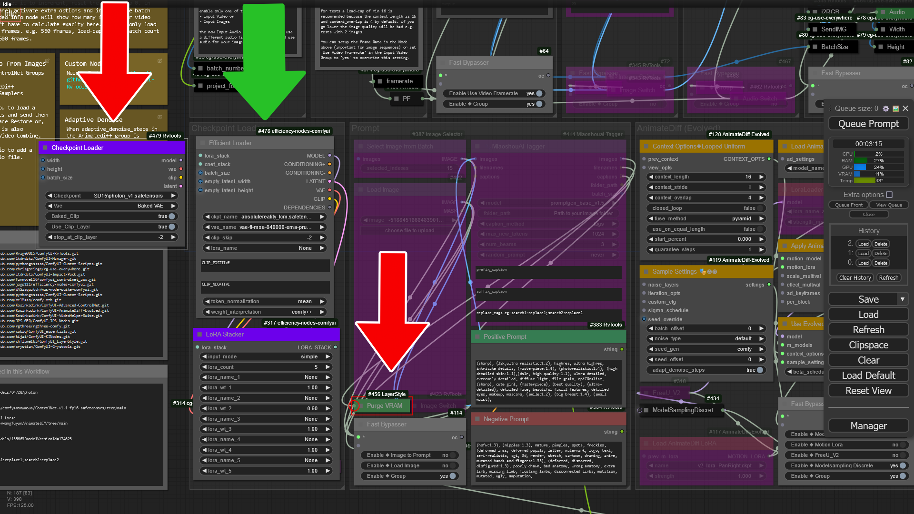Expand the Save button dropdown arrow

[902, 299]
